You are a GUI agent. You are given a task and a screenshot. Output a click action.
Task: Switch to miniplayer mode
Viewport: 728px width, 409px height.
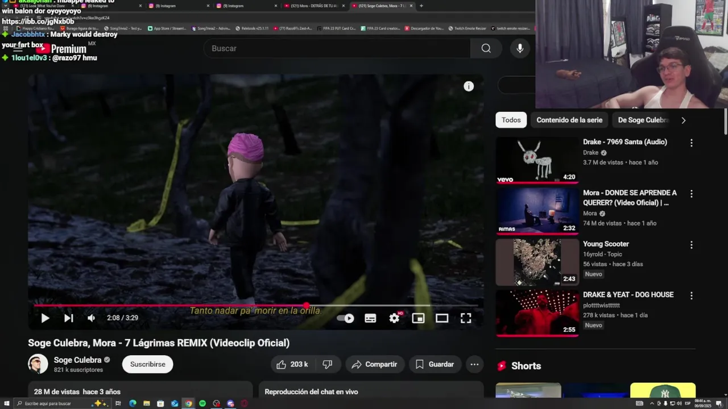(x=418, y=318)
